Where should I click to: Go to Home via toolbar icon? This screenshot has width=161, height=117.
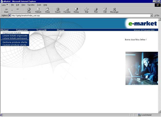[48, 9]
